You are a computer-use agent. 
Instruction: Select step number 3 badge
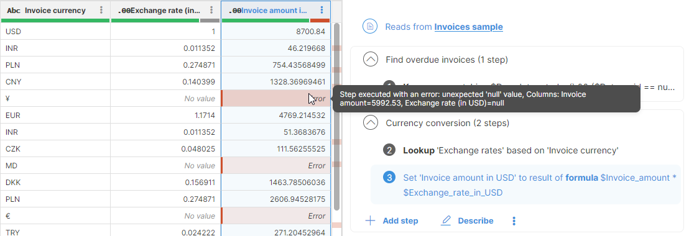389,178
